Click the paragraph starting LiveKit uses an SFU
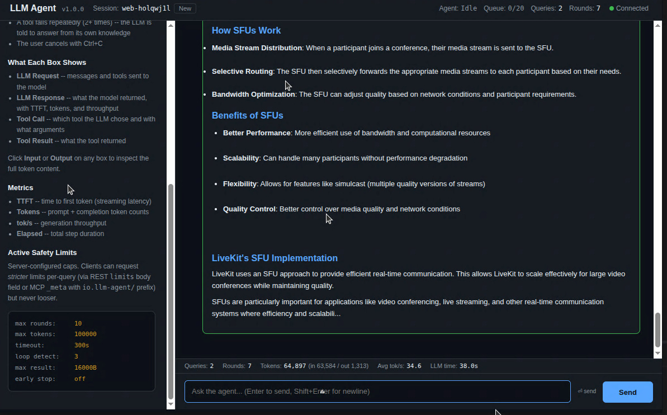Screen dimensions: 667x415 419,280
